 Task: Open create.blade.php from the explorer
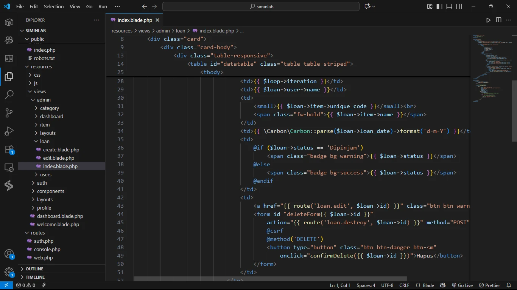tap(61, 150)
